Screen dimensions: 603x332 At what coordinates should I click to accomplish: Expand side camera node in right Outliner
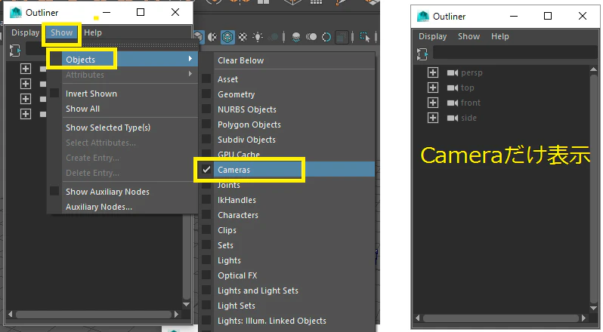(x=433, y=118)
